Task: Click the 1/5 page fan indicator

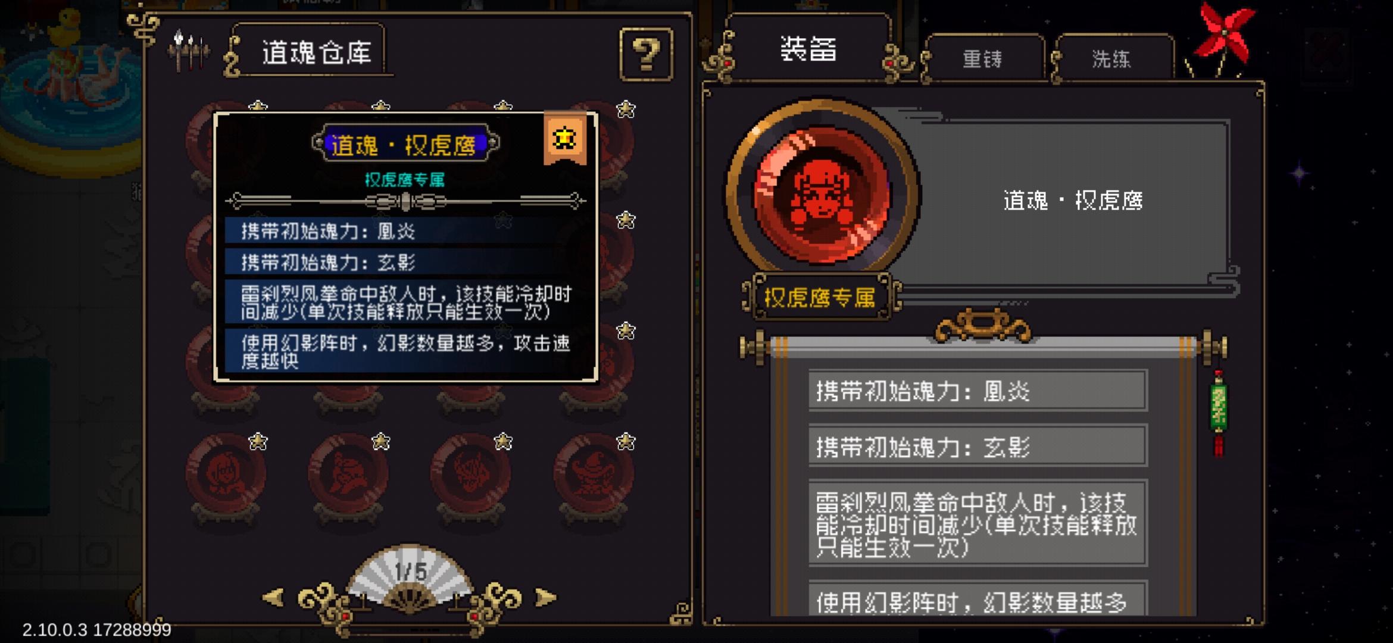Action: [x=410, y=575]
